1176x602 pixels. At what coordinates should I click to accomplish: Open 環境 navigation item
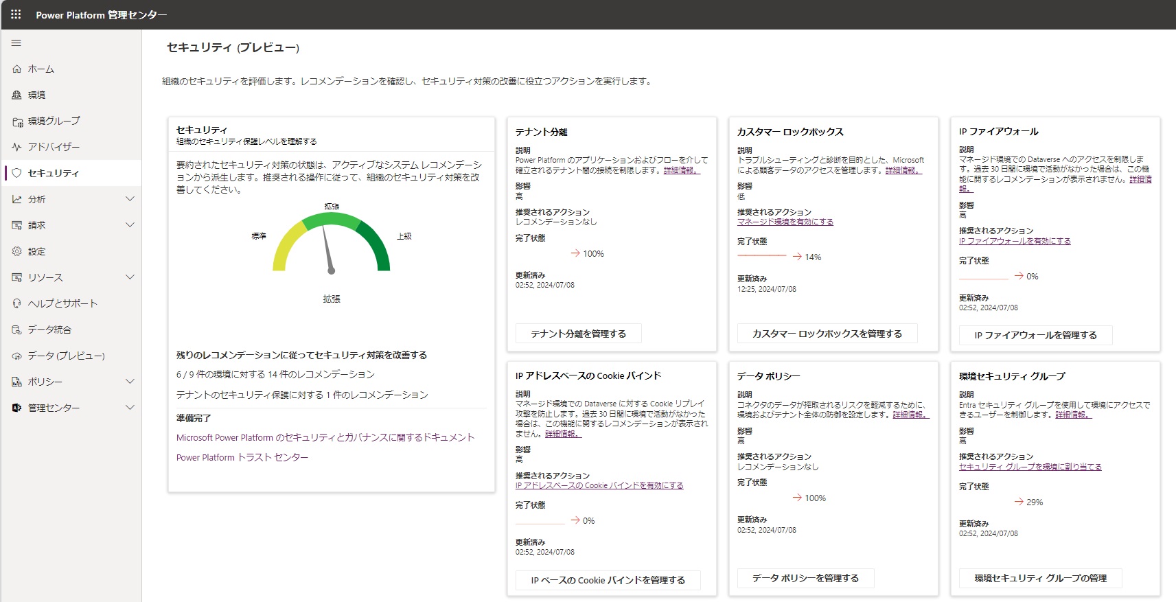(71, 95)
